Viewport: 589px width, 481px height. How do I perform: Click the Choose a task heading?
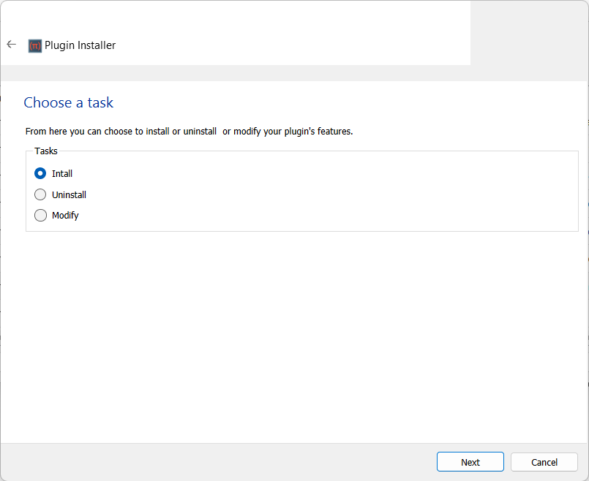click(x=68, y=102)
